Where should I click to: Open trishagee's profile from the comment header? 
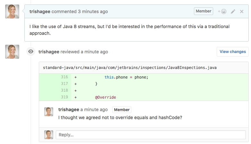[x=40, y=11]
